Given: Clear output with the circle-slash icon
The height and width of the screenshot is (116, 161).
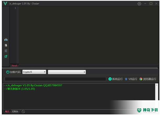Looking at the screenshot, I should tap(23, 112).
